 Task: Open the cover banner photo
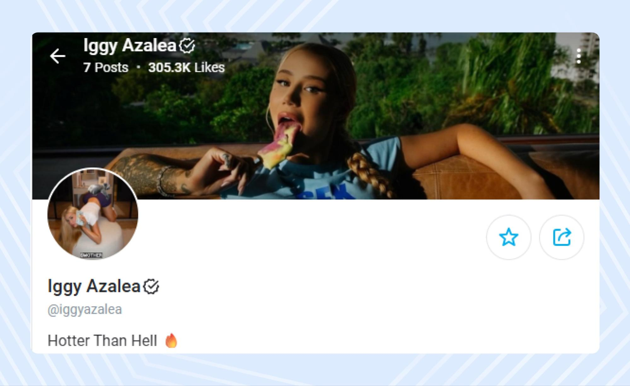(441, 94)
